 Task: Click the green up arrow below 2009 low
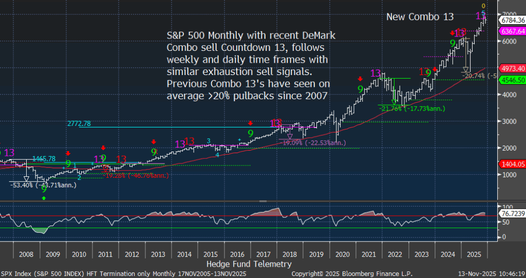pyautogui.click(x=44, y=197)
